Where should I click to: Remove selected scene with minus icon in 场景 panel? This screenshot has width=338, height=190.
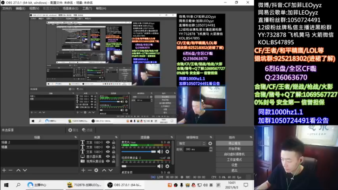pos(10,170)
